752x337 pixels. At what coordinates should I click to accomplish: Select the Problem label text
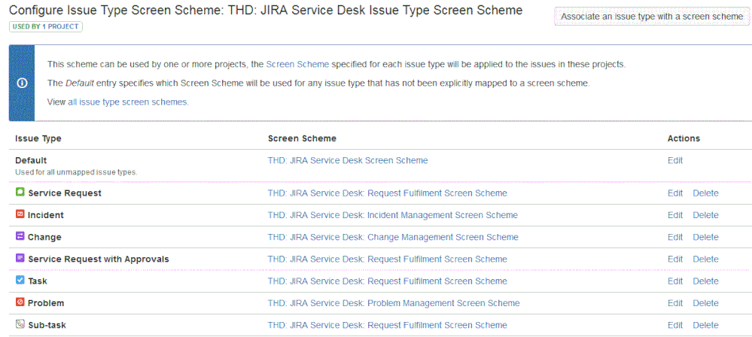(46, 303)
